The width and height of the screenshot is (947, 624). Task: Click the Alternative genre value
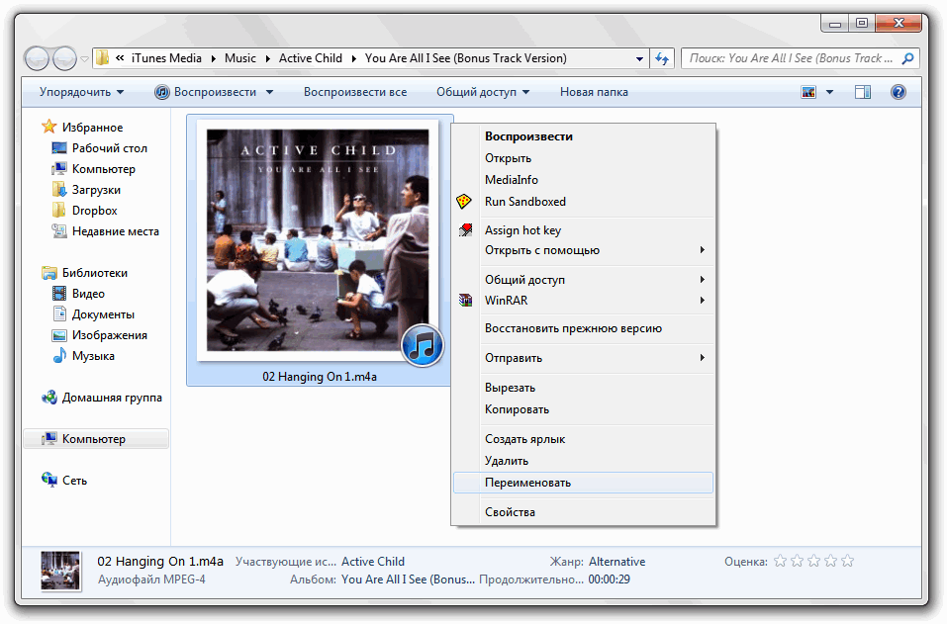click(616, 562)
